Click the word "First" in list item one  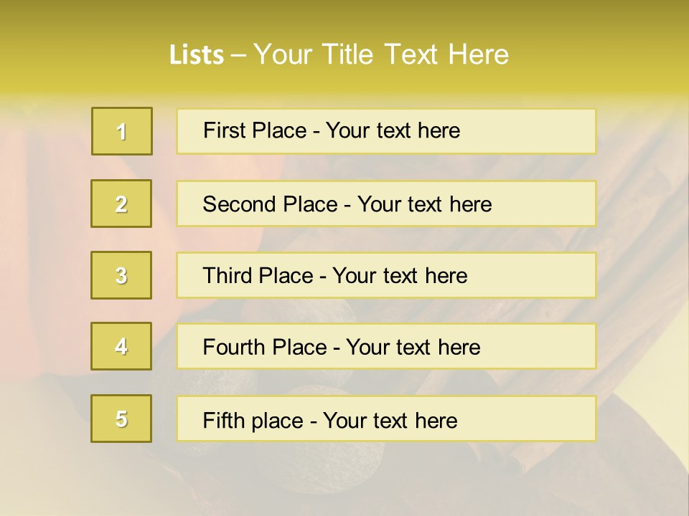coord(225,131)
